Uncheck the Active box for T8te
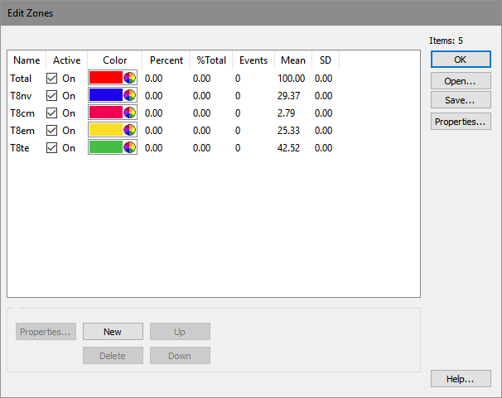Viewport: 502px width, 398px height. 52,147
